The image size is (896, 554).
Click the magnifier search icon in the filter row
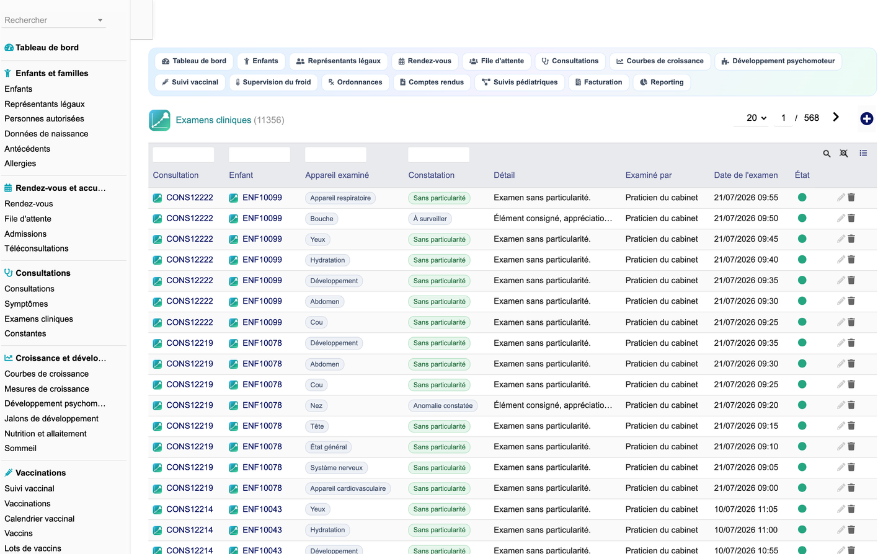click(x=827, y=154)
